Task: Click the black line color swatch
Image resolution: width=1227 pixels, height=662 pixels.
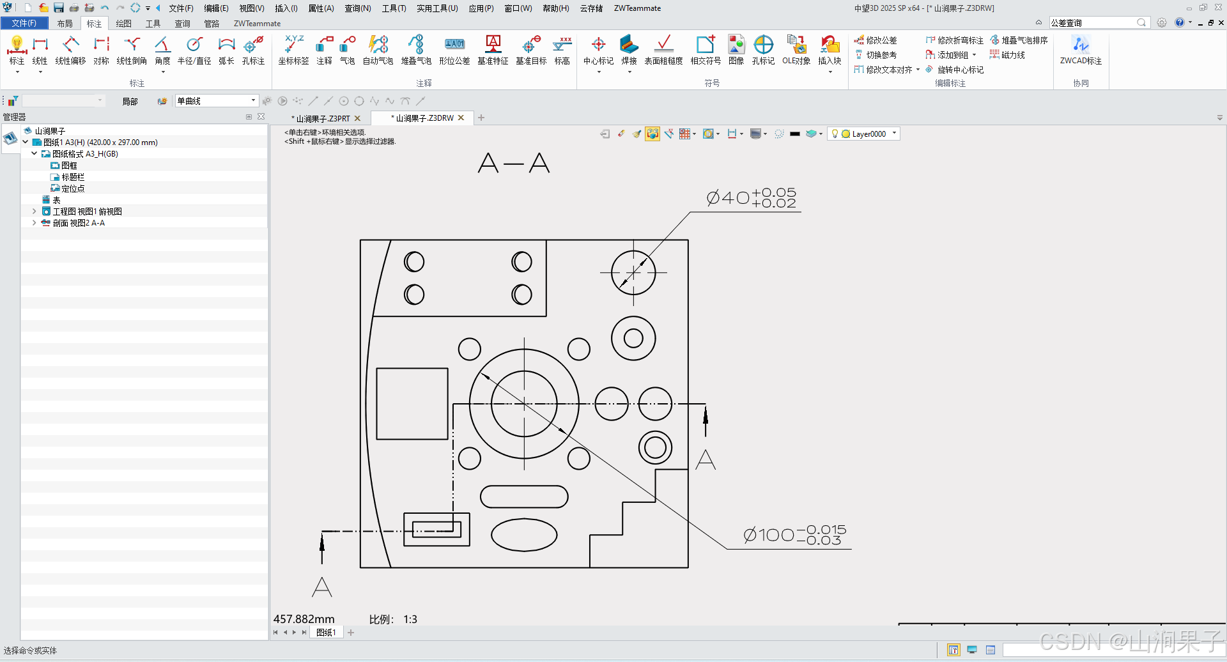Action: [x=795, y=134]
